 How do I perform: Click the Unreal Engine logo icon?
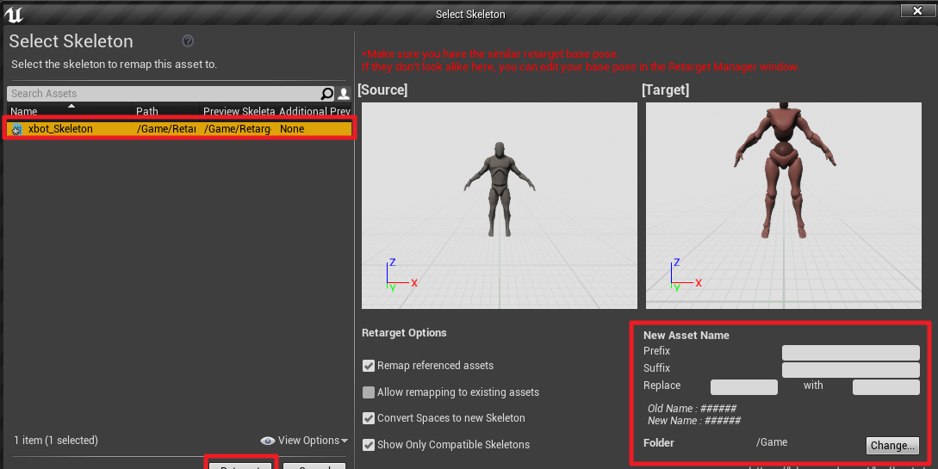click(x=13, y=14)
